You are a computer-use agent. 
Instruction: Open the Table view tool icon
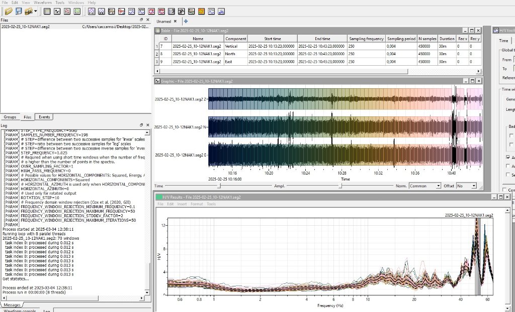(x=47, y=11)
